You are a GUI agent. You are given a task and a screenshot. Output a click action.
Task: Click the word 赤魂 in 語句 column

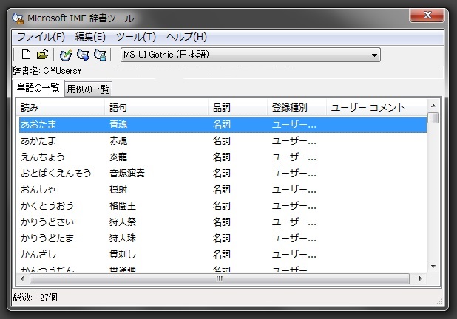(118, 141)
